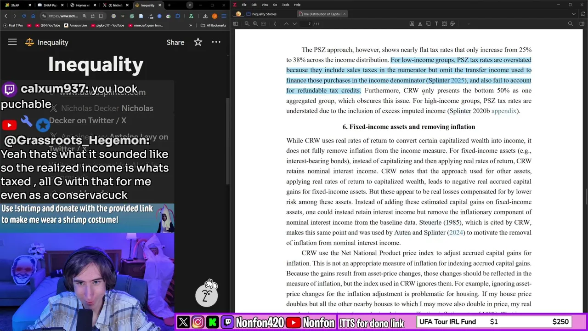
Task: Open the Amazon Live bookmark
Action: 75,25
